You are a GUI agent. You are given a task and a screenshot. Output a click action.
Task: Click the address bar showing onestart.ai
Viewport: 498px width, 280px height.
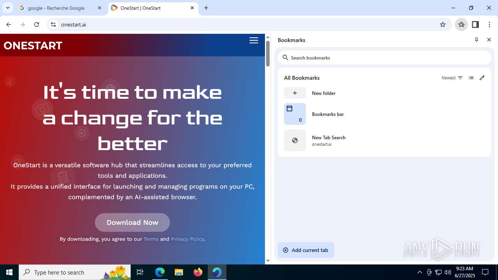(249, 24)
